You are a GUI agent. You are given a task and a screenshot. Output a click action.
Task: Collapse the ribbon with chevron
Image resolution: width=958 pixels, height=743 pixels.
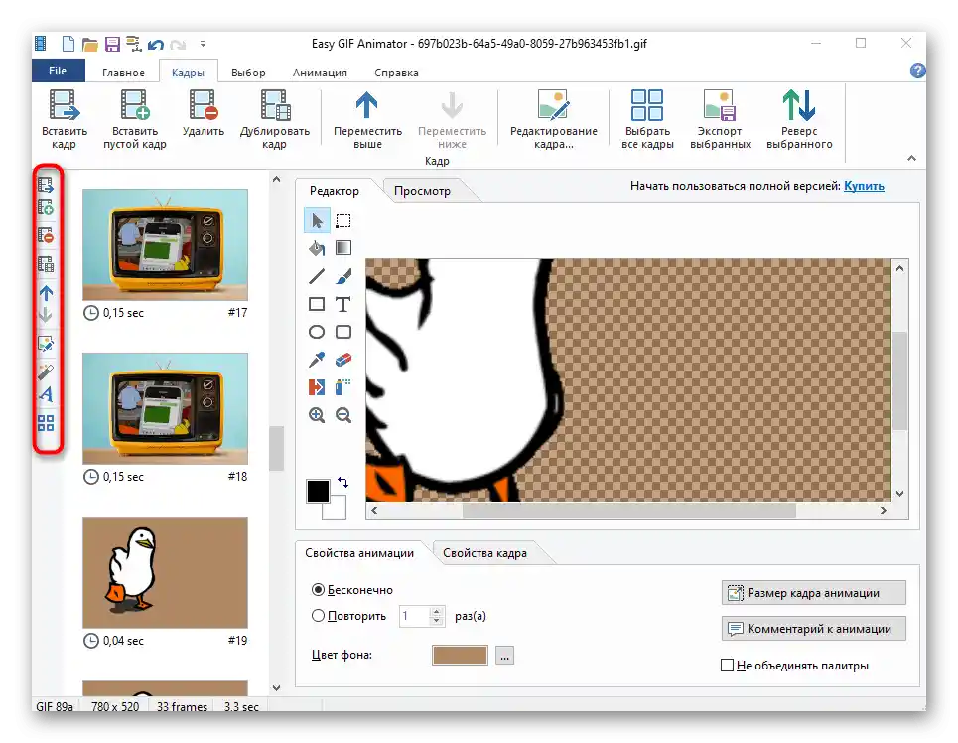pos(911,158)
